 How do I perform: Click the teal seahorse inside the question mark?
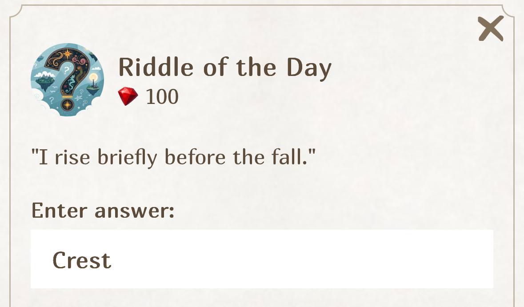point(71,83)
